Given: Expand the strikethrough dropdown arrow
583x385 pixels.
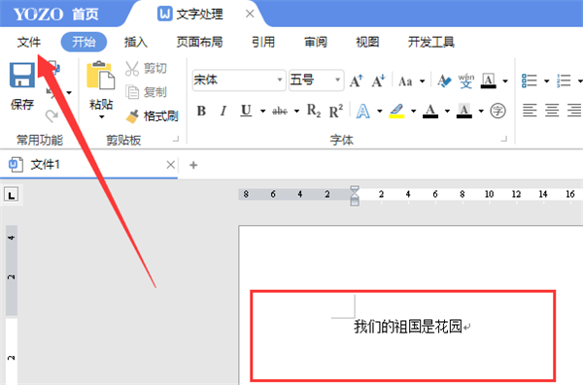Looking at the screenshot, I should pyautogui.click(x=296, y=111).
